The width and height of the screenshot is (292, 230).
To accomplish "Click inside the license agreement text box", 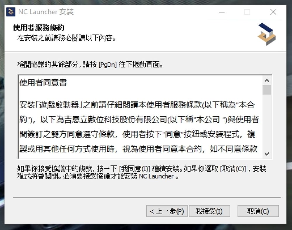I will pyautogui.click(x=140, y=117).
